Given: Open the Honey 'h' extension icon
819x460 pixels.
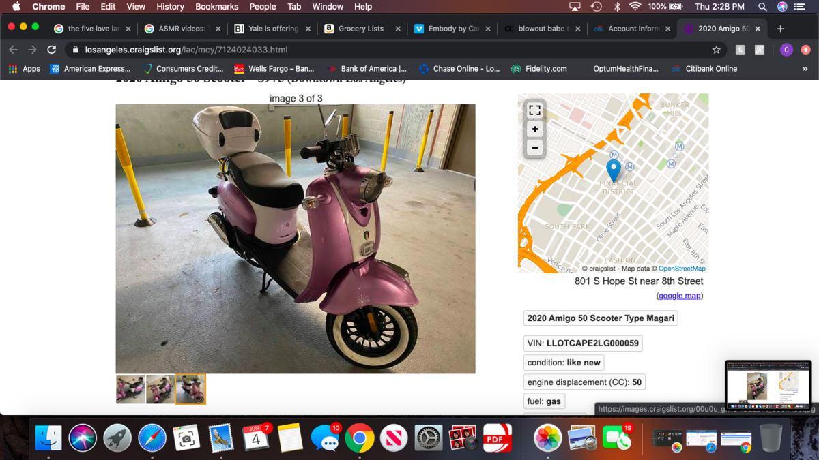Looking at the screenshot, I should coord(741,50).
